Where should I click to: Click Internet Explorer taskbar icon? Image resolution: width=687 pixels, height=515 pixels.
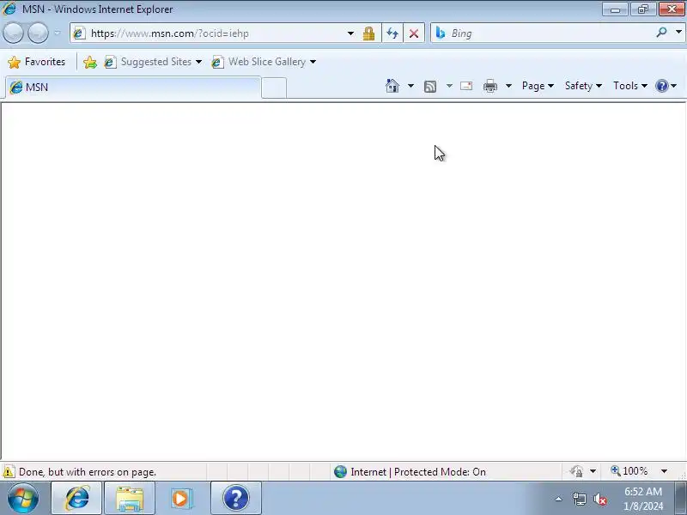pyautogui.click(x=76, y=499)
